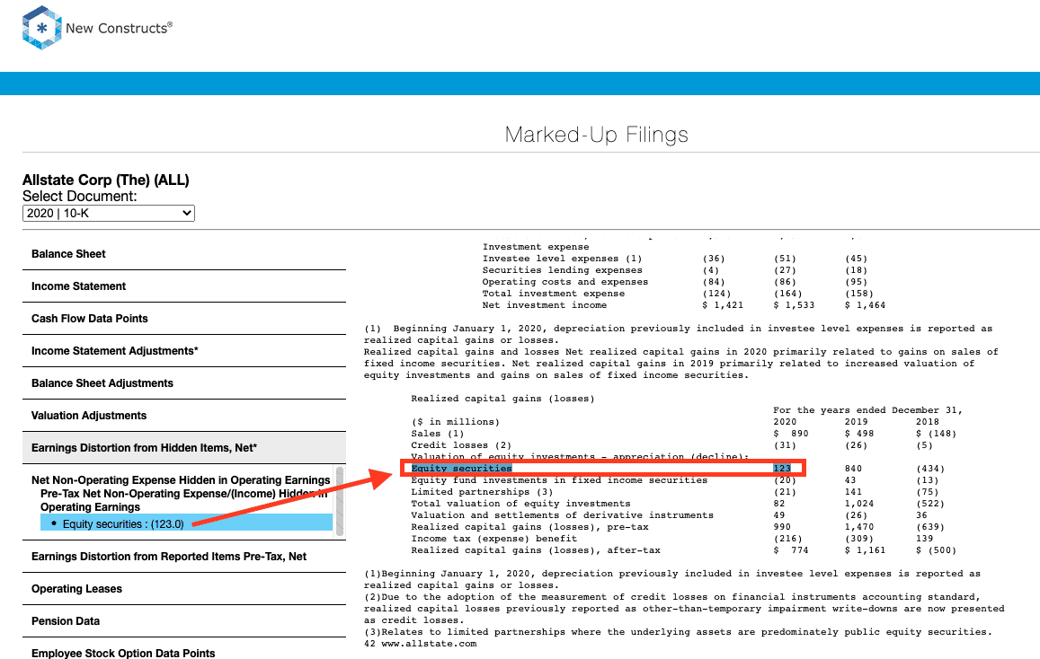The width and height of the screenshot is (1040, 659).
Task: Click the (216) income tax 2020 value
Action: [788, 539]
